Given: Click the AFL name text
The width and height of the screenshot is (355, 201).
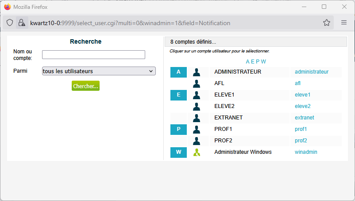Looking at the screenshot, I should [x=219, y=83].
